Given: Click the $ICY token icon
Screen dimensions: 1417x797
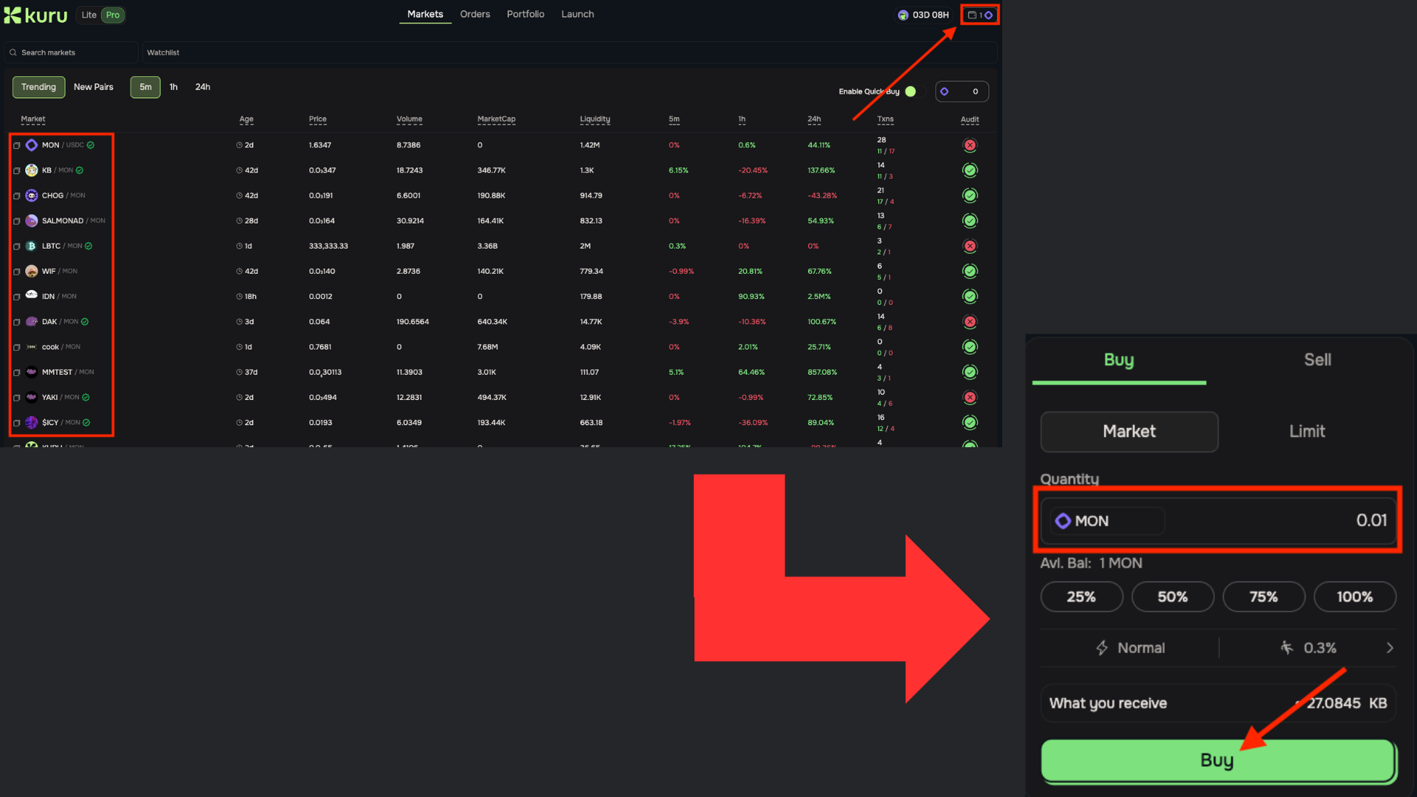Looking at the screenshot, I should [x=32, y=422].
